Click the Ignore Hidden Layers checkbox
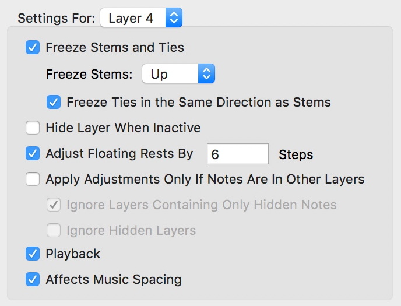Image resolution: width=401 pixels, height=306 pixels. 54,230
